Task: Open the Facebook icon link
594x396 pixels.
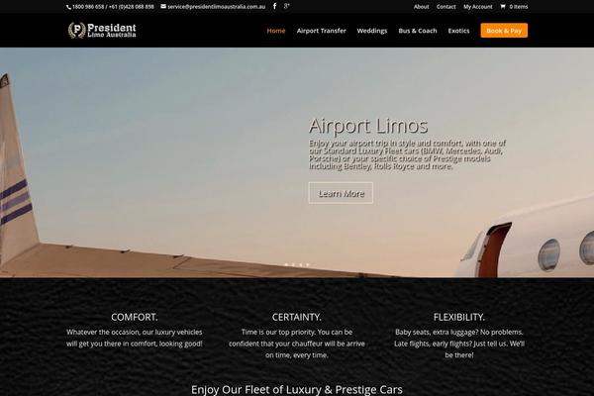Action: point(274,6)
